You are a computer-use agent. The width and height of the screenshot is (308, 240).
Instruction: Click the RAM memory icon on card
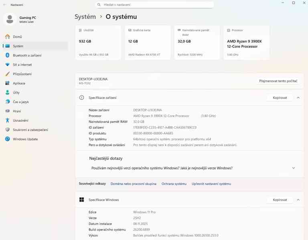(x=179, y=30)
